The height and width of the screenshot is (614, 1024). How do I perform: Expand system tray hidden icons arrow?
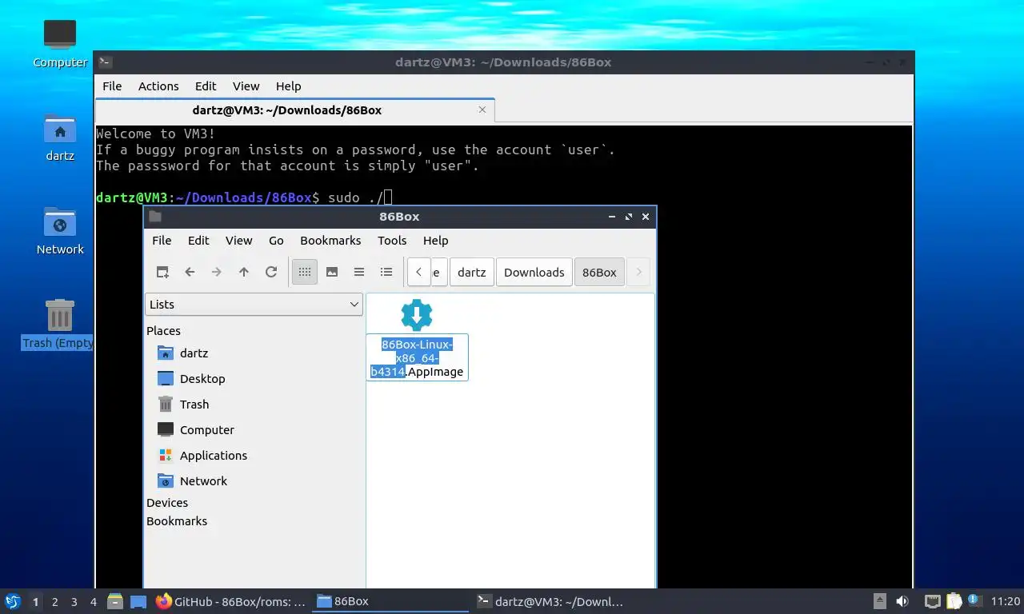pos(880,601)
